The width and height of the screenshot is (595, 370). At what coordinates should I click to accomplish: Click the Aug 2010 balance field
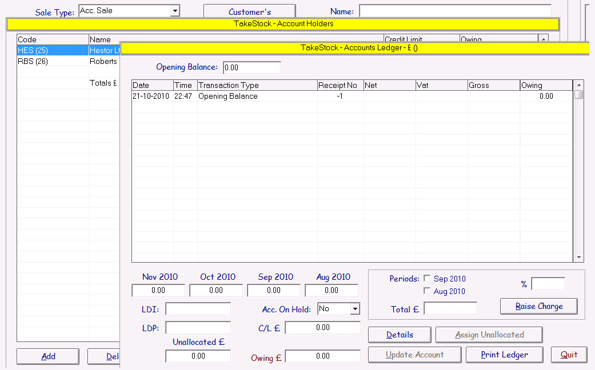pyautogui.click(x=332, y=291)
